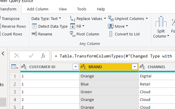Screen dimensions: 175x109
Task: Click Orange cell in row 1
Action: coord(109,76)
